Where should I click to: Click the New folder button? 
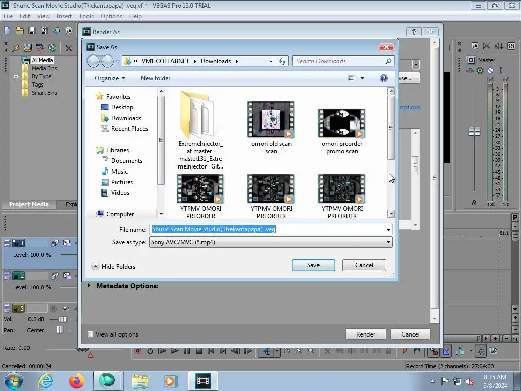[x=156, y=78]
